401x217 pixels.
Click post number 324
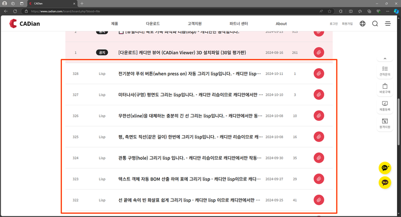coord(76,158)
